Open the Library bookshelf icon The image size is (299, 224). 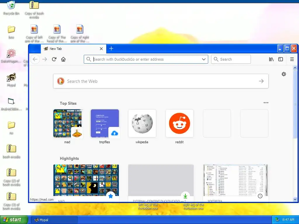pyautogui.click(x=271, y=59)
